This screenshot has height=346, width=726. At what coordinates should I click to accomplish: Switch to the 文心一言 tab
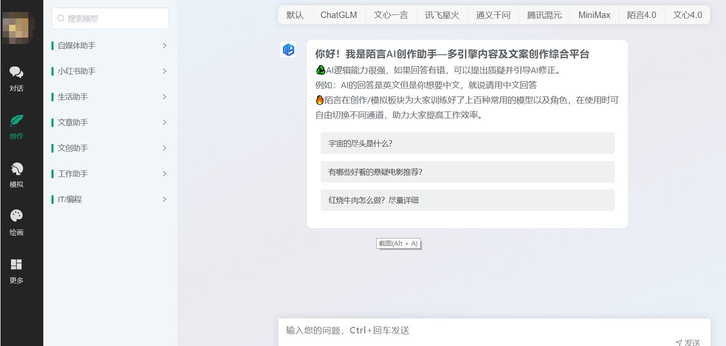[x=390, y=15]
